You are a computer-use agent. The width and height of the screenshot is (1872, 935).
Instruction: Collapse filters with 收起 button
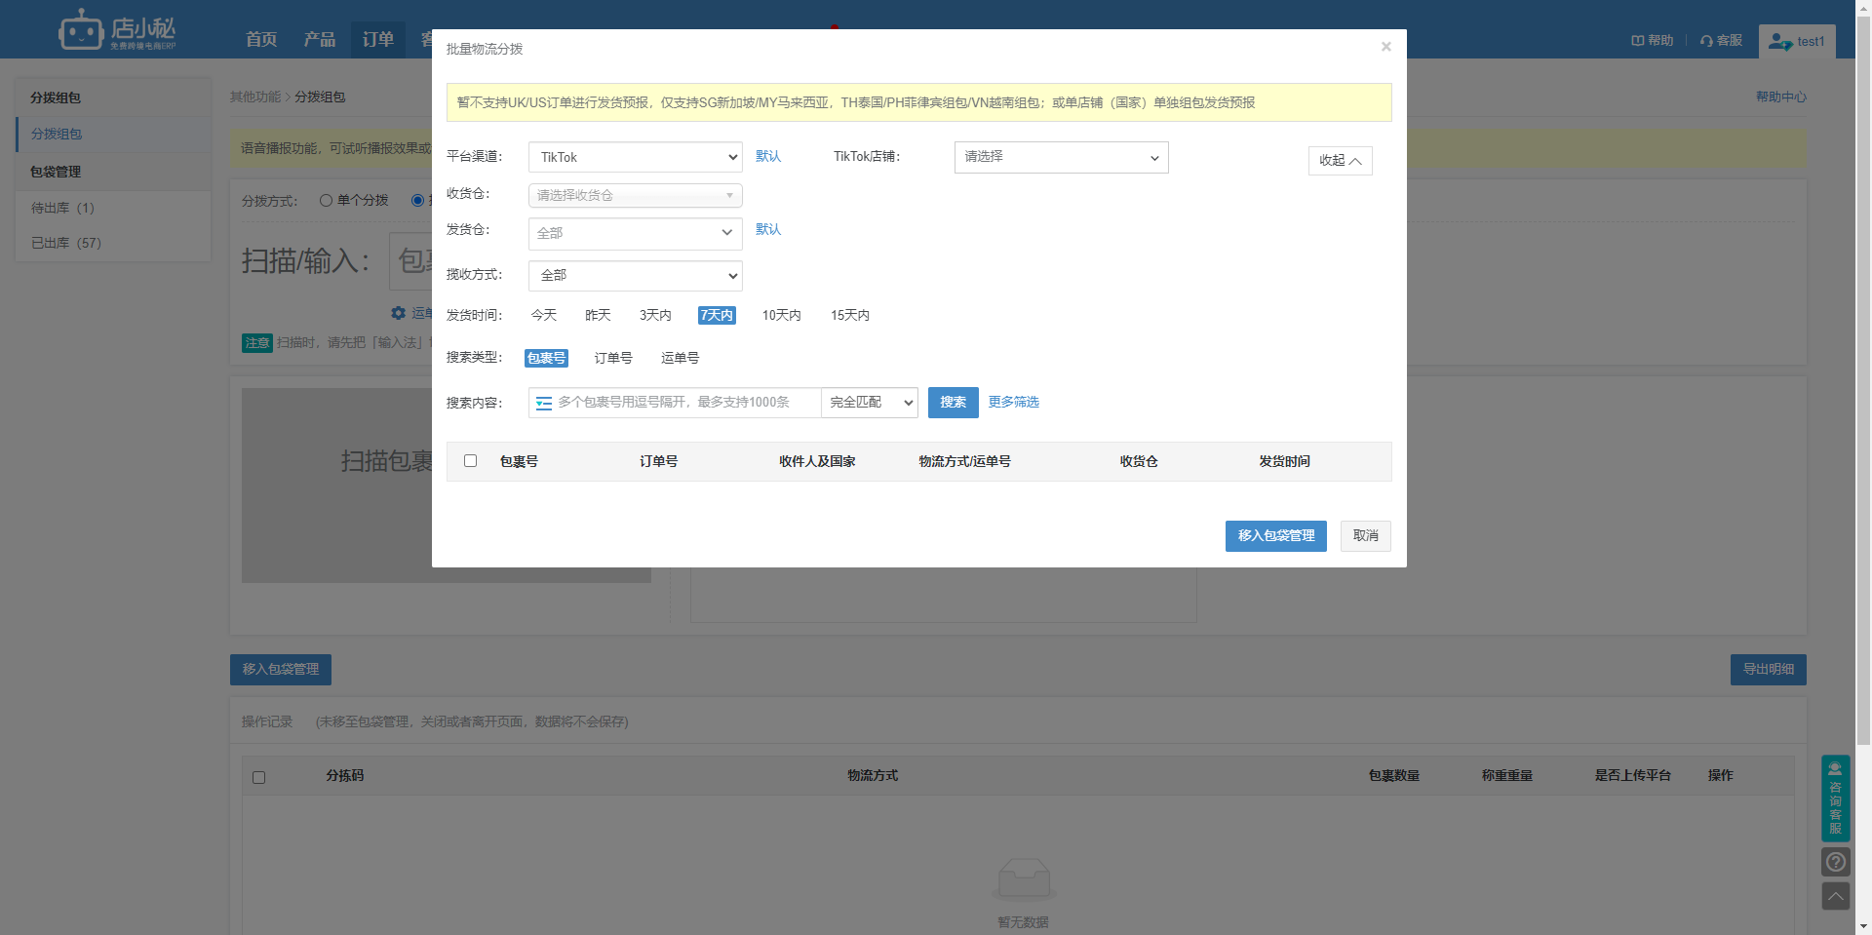[x=1340, y=161]
